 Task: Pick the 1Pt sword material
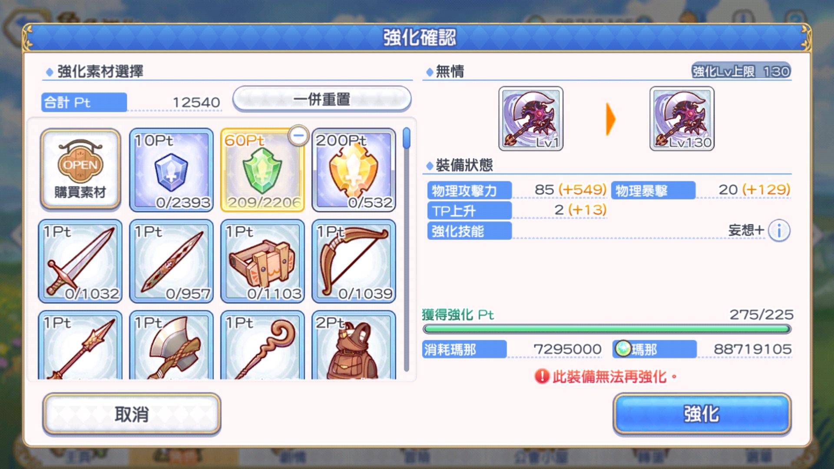[x=80, y=261]
